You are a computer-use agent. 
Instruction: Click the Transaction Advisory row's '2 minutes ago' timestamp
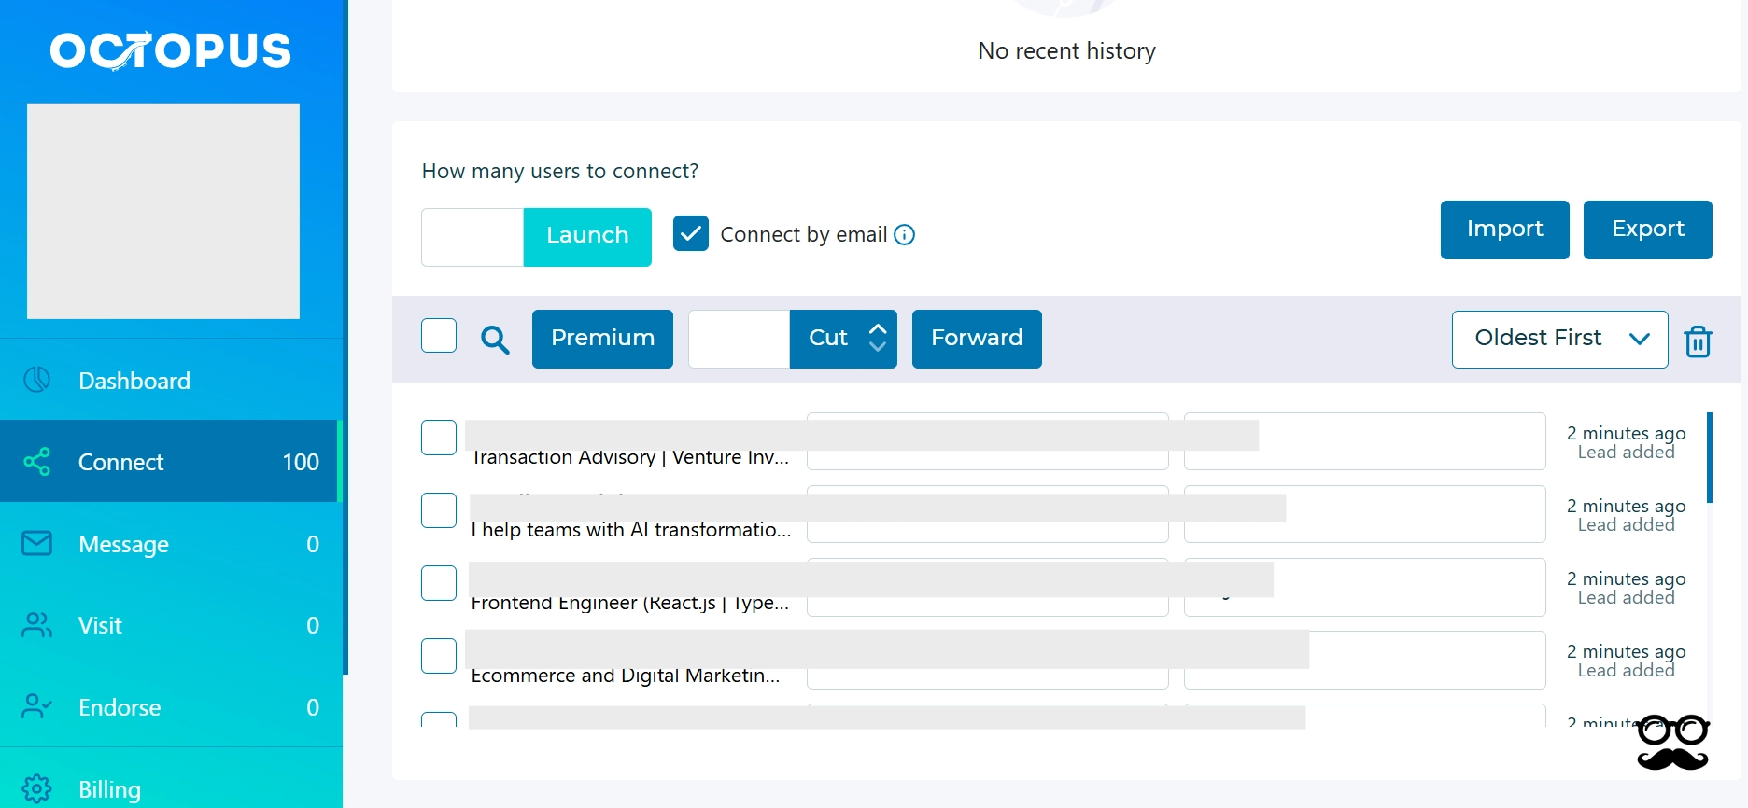(x=1626, y=433)
